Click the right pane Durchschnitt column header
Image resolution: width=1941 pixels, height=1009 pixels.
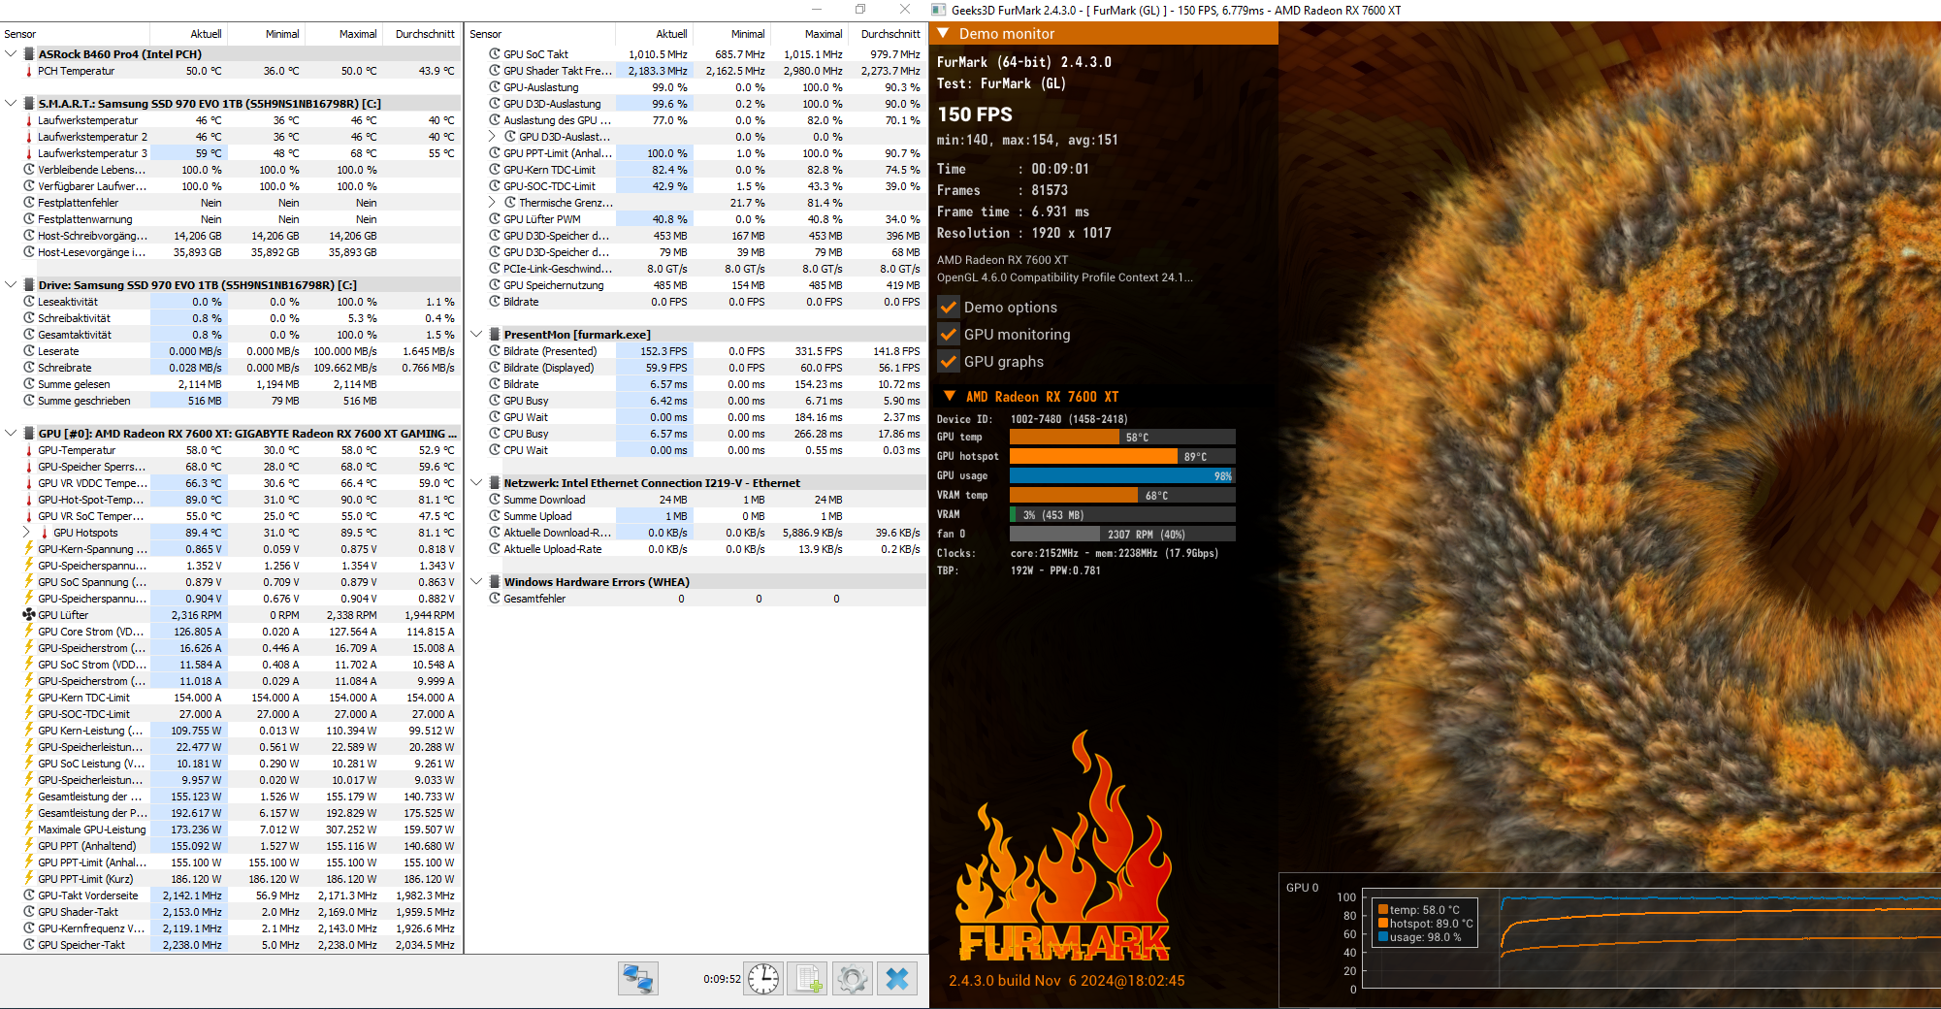pos(887,34)
